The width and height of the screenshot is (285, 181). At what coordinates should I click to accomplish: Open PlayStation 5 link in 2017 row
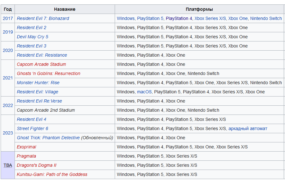[150, 18]
